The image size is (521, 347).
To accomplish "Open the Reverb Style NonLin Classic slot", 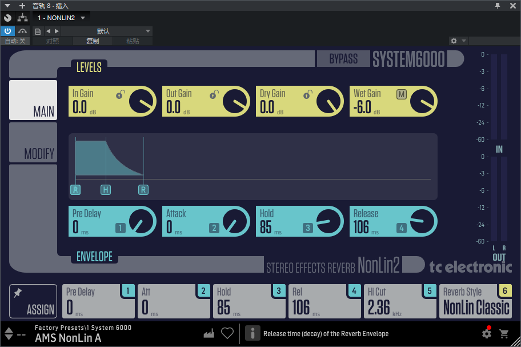I will tap(475, 301).
